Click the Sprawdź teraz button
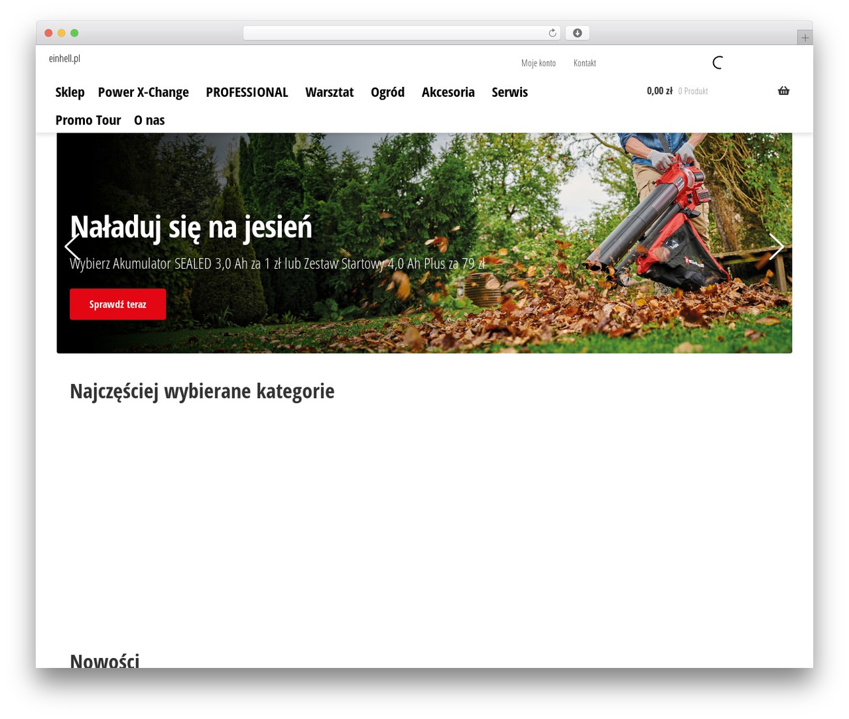849x719 pixels. coord(118,304)
